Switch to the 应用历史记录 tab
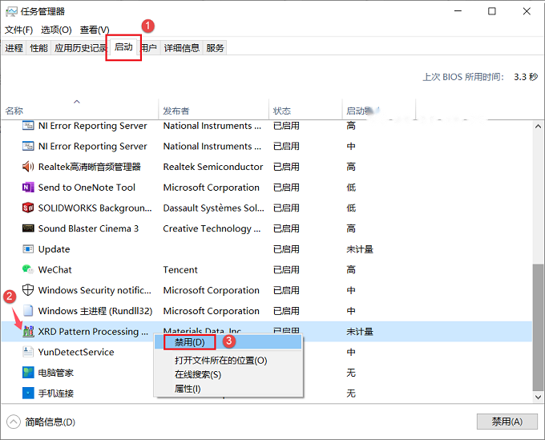Viewport: 545px width, 440px height. (x=80, y=48)
